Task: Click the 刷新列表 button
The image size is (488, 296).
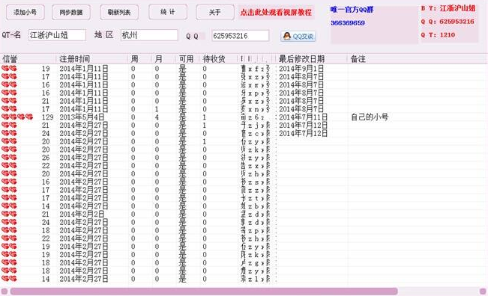Action: tap(119, 13)
